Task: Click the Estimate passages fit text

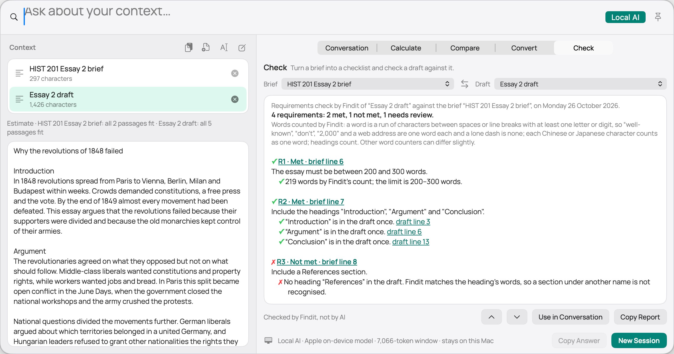Action: (x=109, y=128)
